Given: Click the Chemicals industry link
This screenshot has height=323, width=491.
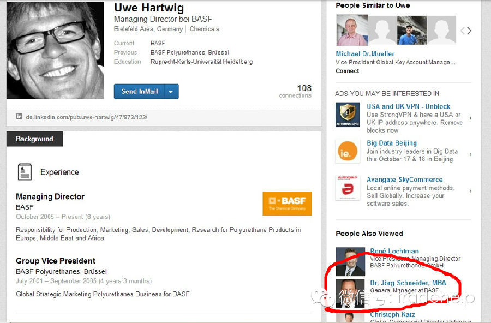Looking at the screenshot, I should click(204, 29).
